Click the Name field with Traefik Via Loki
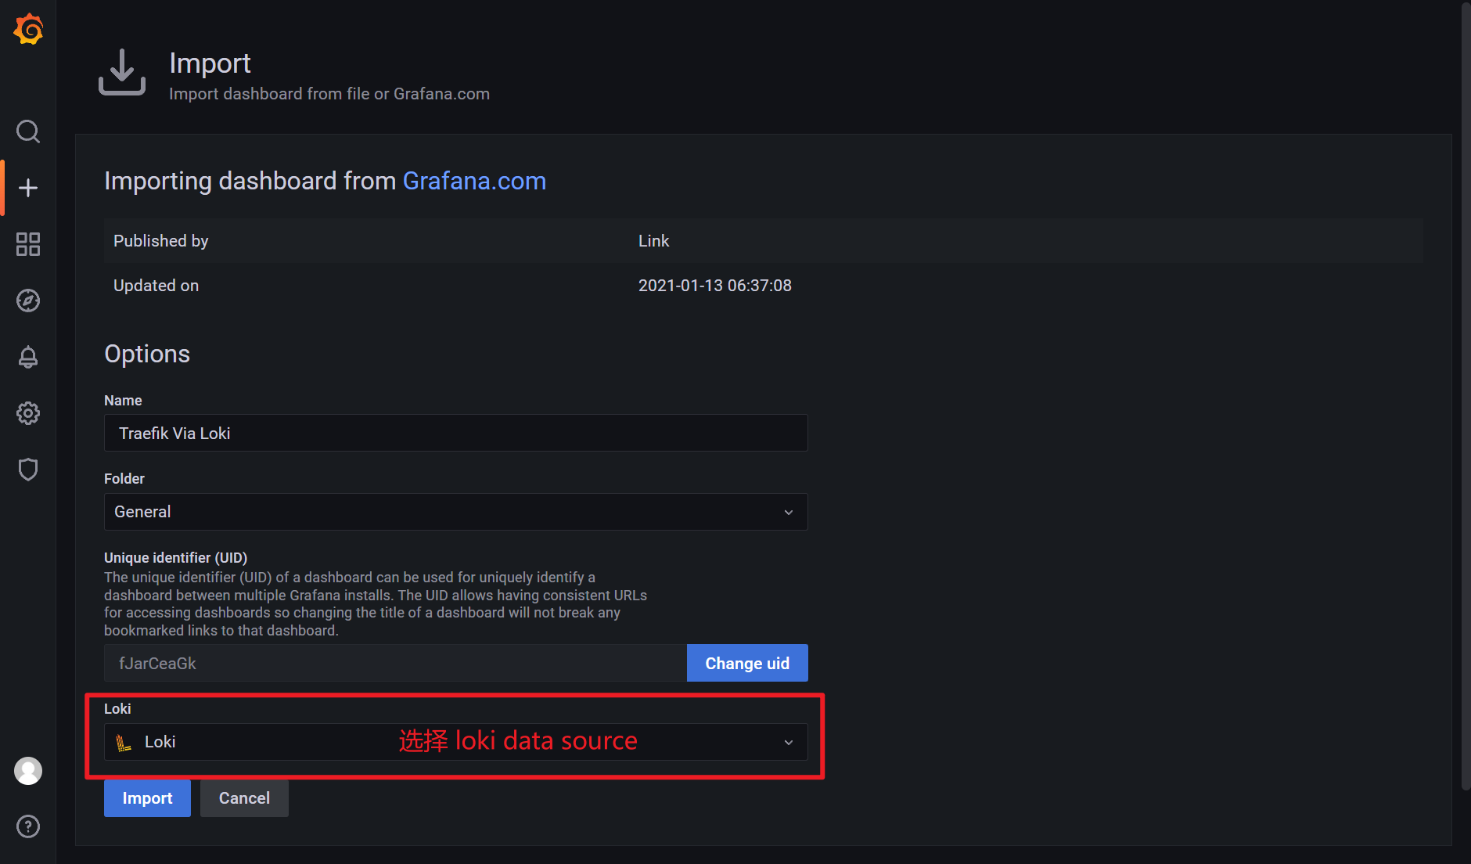Image resolution: width=1471 pixels, height=864 pixels. [455, 434]
